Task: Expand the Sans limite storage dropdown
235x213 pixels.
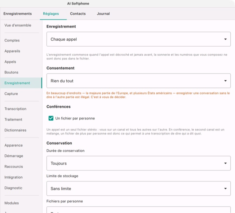Action: click(138, 188)
